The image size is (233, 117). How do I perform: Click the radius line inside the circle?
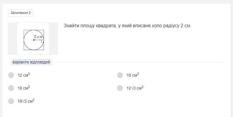(x=39, y=40)
